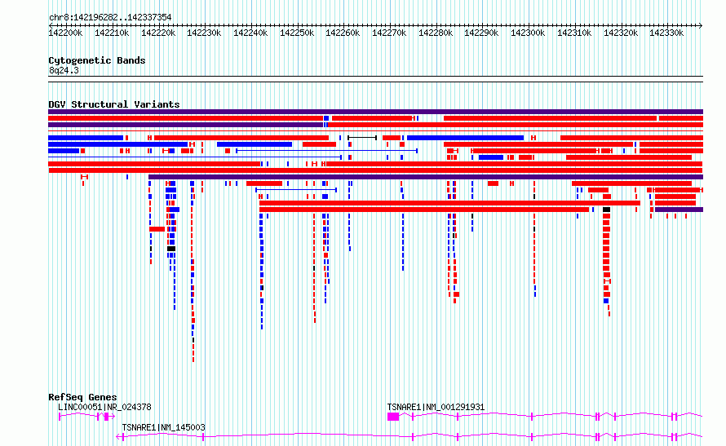Select the 142310k ruler position label

tap(574, 33)
